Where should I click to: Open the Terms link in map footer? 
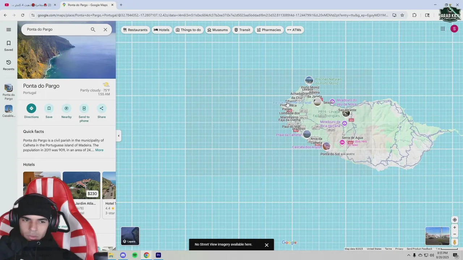tap(388, 249)
